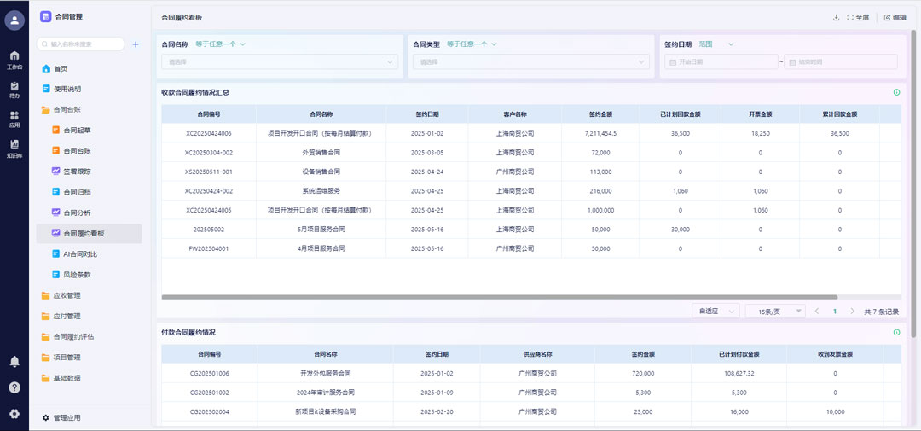The width and height of the screenshot is (921, 431).
Task: Open the 合同名称 请选择 dropdown
Action: pyautogui.click(x=279, y=61)
